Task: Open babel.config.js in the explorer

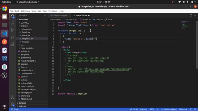Action: click(27, 70)
